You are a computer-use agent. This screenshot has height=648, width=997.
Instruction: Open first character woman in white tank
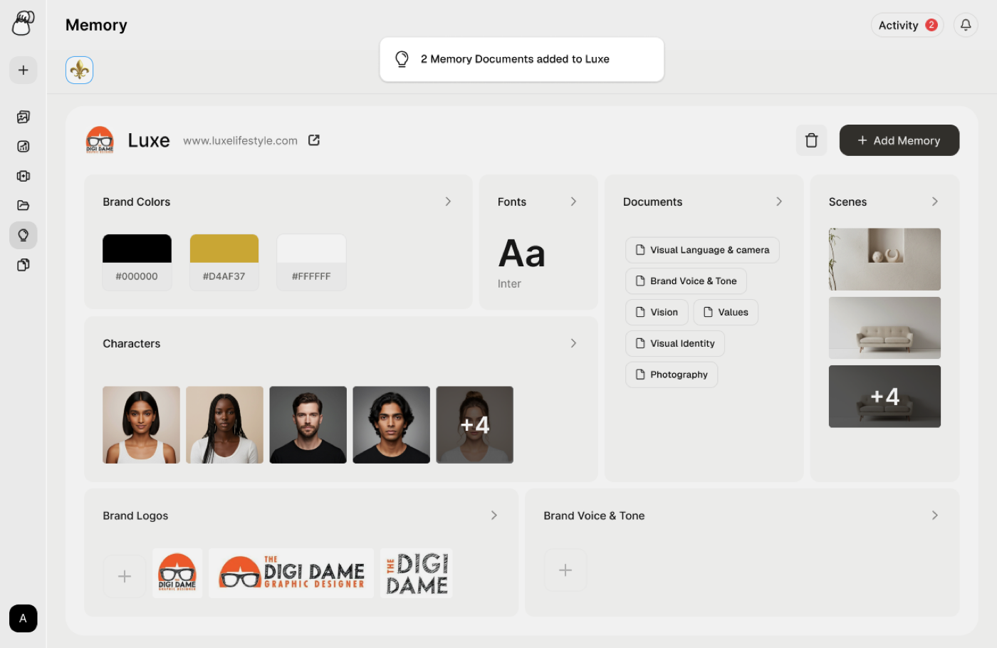click(x=141, y=425)
